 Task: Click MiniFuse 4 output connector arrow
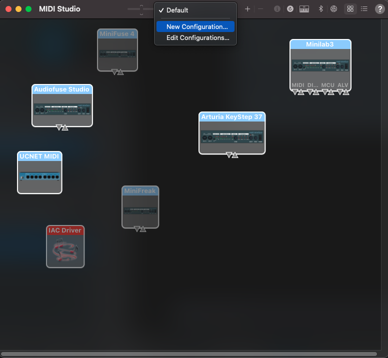click(x=120, y=72)
